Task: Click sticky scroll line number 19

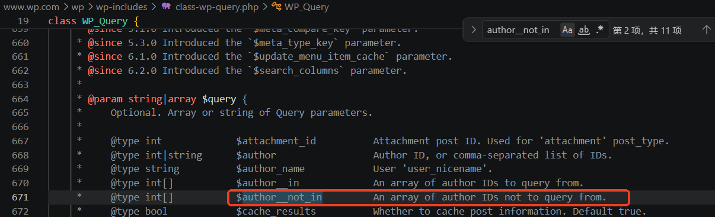Action: click(23, 21)
